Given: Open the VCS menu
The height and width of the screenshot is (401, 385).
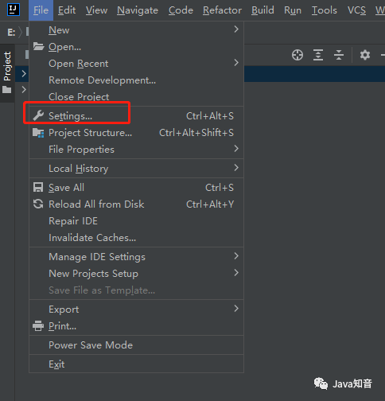Looking at the screenshot, I should (x=356, y=10).
